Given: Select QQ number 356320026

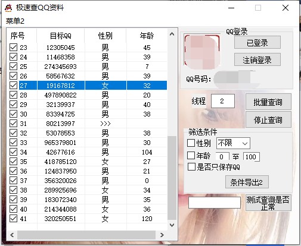Looking at the screenshot, I should click(x=60, y=181).
